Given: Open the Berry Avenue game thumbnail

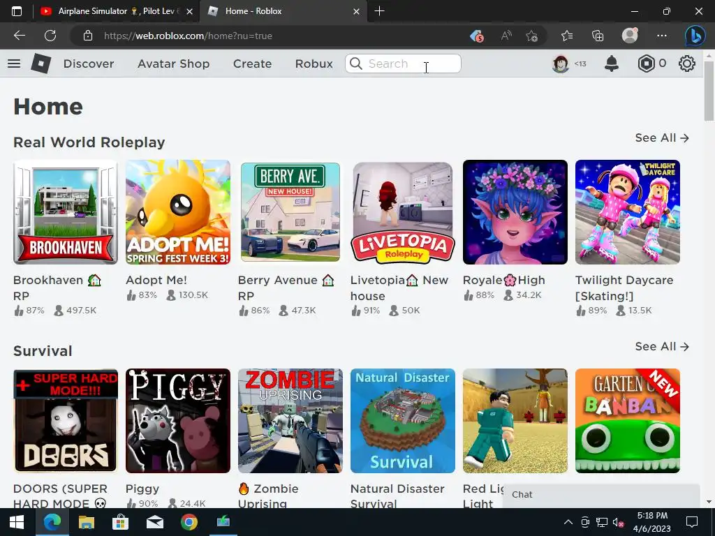Looking at the screenshot, I should click(290, 212).
